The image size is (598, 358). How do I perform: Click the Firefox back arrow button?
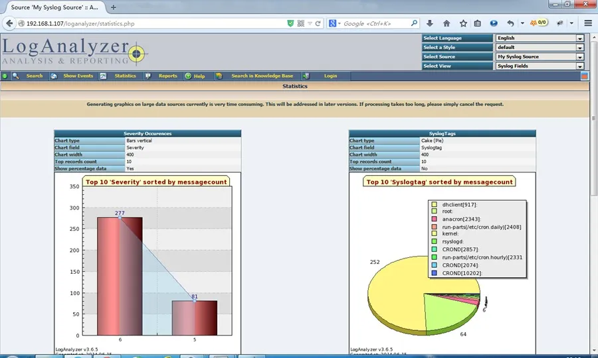click(x=9, y=23)
